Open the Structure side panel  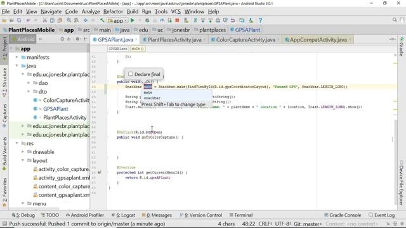[x=4, y=82]
